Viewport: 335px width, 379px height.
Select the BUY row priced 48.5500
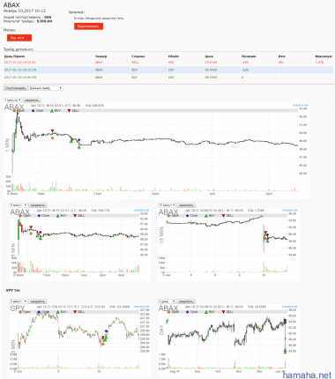pos(168,78)
